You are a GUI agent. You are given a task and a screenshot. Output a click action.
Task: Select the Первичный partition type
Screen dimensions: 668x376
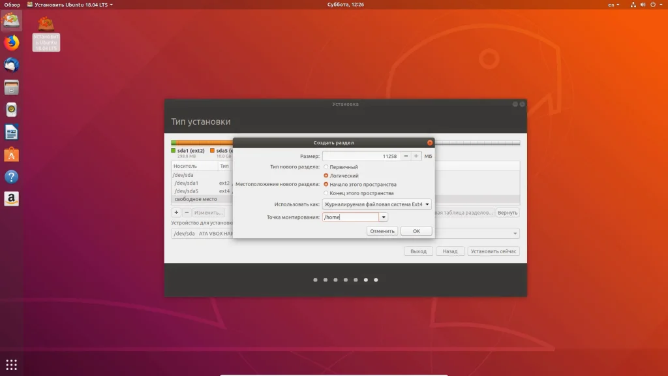click(x=326, y=167)
